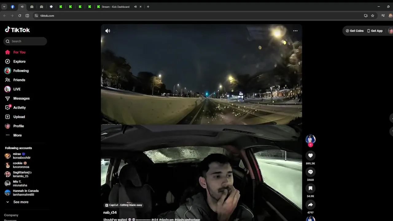
Task: Open the Chrome profile avatar
Action: point(391,16)
